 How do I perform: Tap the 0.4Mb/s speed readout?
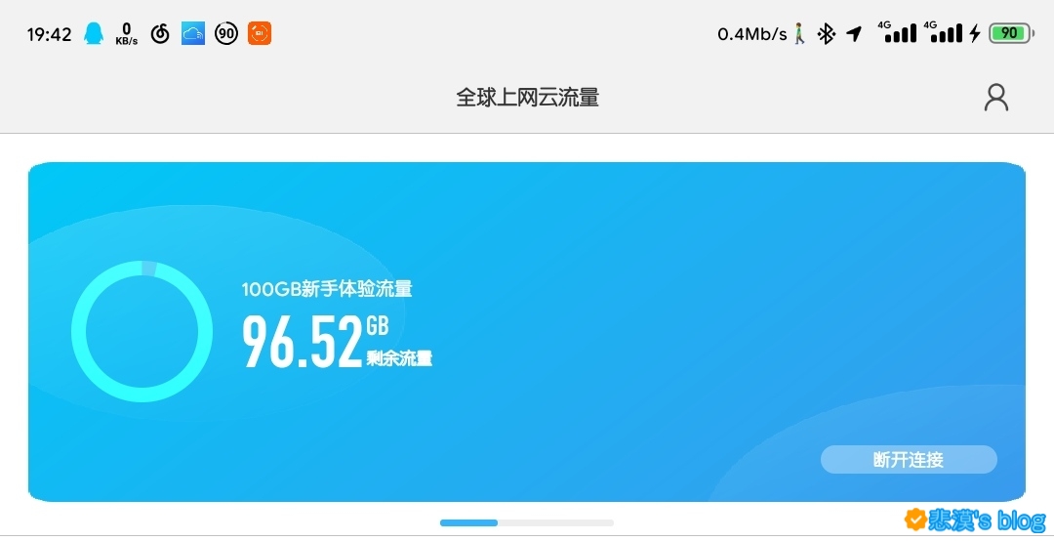coord(752,33)
